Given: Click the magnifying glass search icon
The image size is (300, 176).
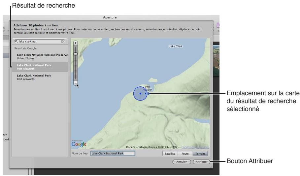Looking at the screenshot, I should pos(17,41).
